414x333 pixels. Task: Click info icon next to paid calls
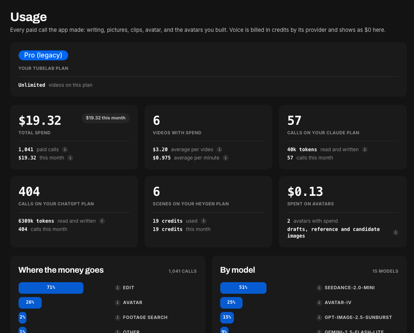[65, 150]
